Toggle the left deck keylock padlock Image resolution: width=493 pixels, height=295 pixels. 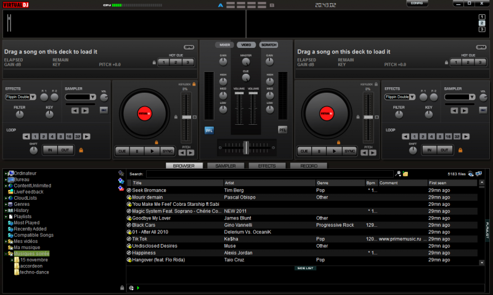(x=194, y=84)
